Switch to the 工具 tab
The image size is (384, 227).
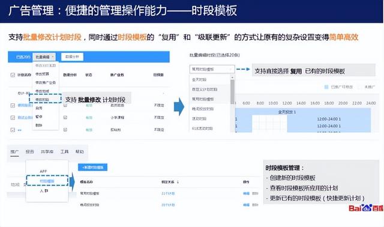(64, 152)
